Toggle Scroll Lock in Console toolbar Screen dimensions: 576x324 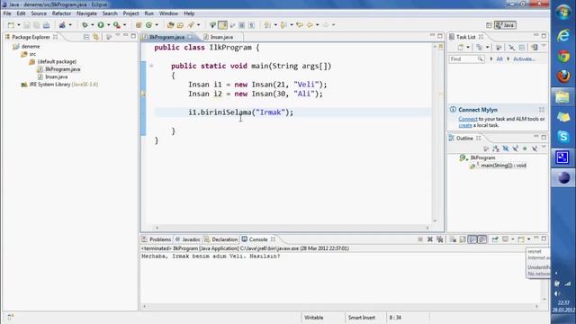tap(463, 239)
